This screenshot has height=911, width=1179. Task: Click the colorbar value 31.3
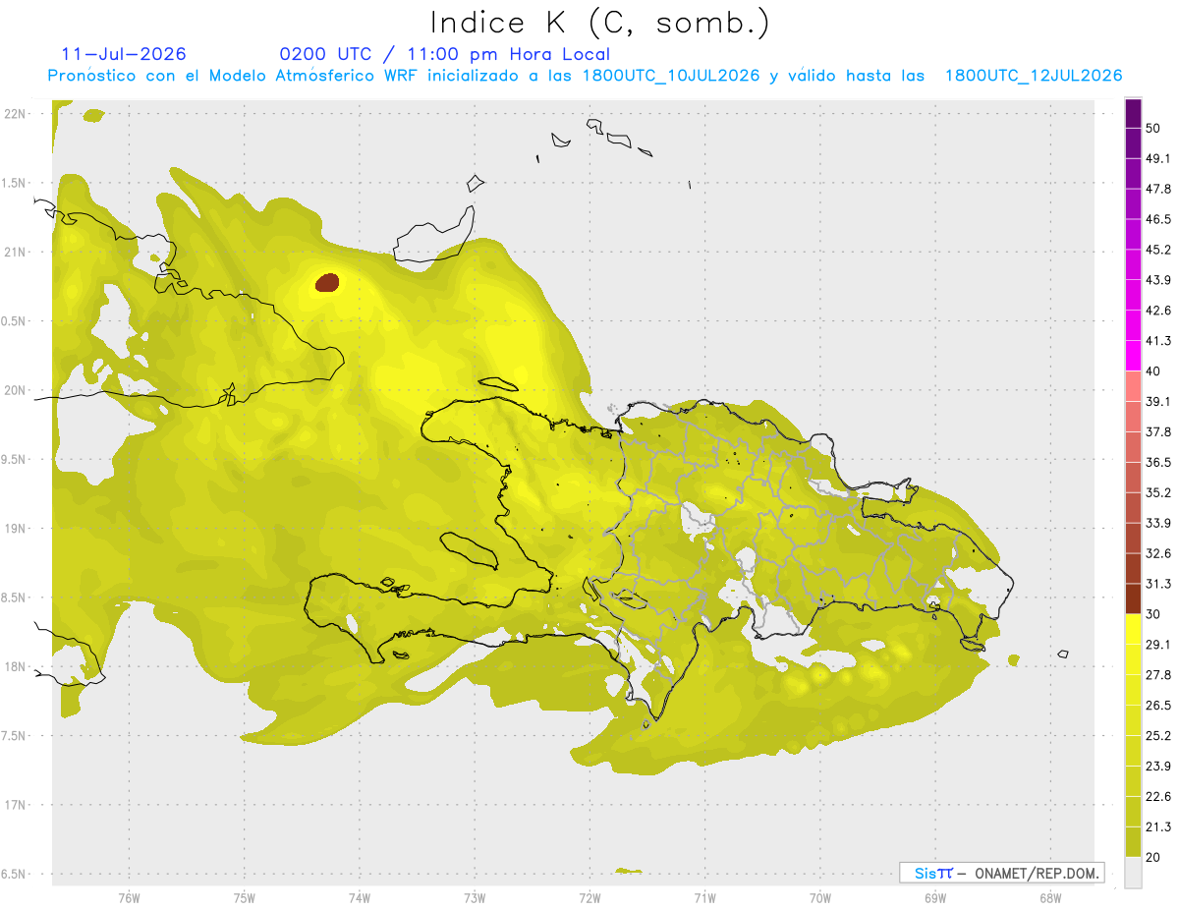click(1158, 584)
